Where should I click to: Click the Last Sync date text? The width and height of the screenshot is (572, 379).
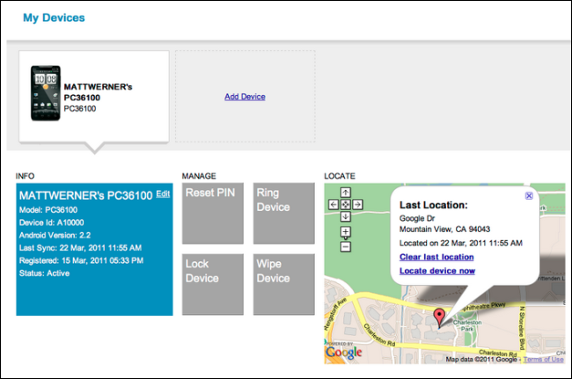(80, 248)
